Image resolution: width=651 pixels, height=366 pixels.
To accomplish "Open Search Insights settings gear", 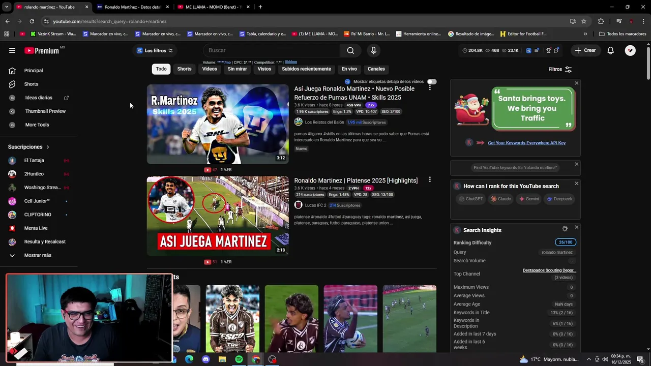I will [x=565, y=229].
